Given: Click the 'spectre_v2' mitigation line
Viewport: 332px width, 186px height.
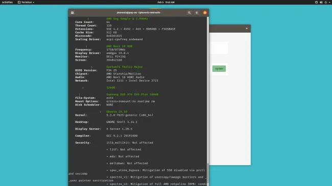Looking at the screenshot, I should 156,184.
